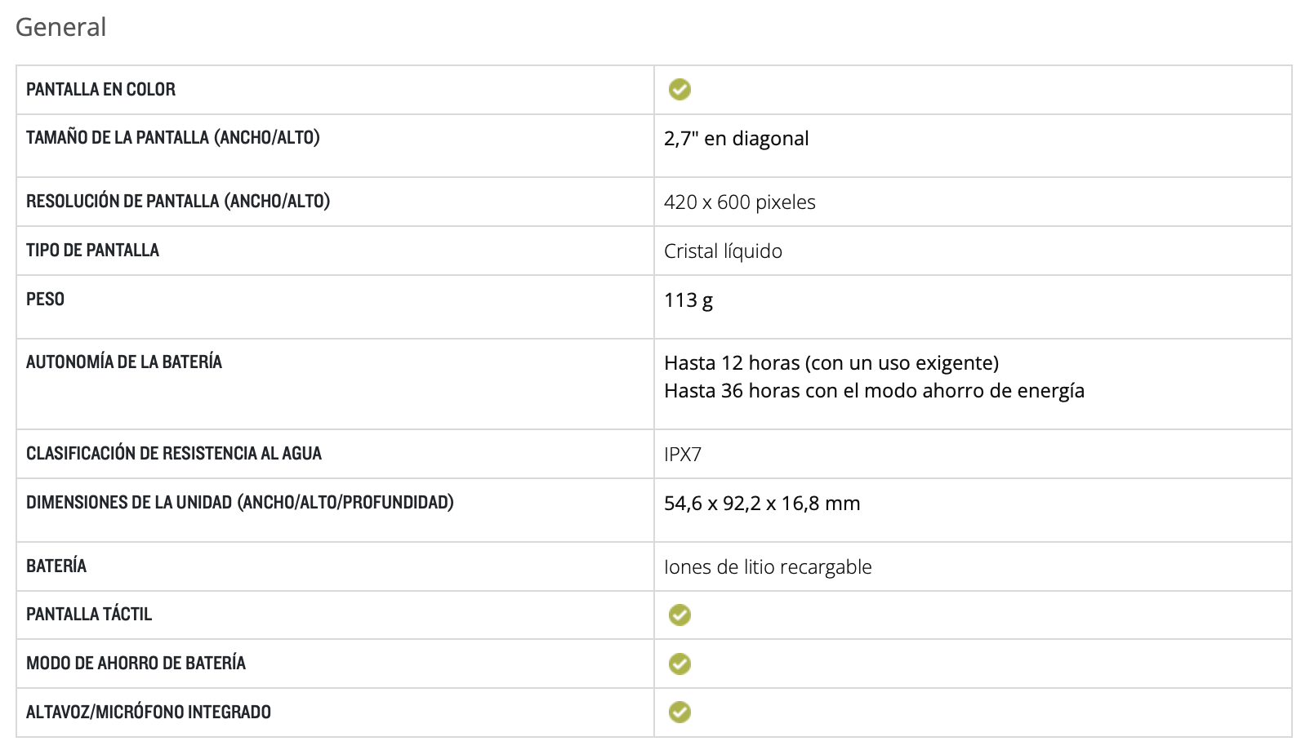Click the 420 x 600 pixeles value
1310x746 pixels.
739,202
